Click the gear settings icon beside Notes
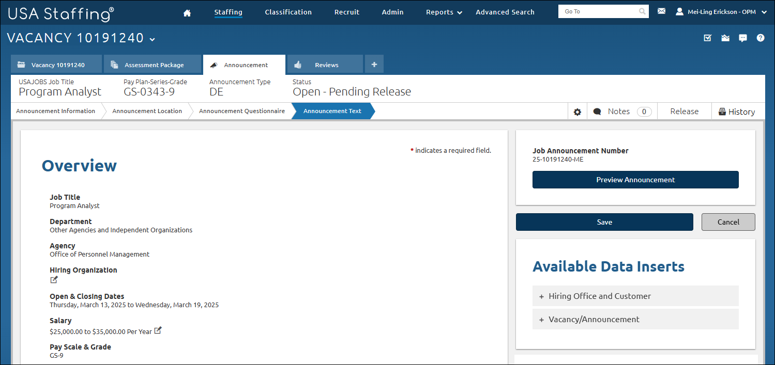This screenshot has width=775, height=365. (x=578, y=112)
